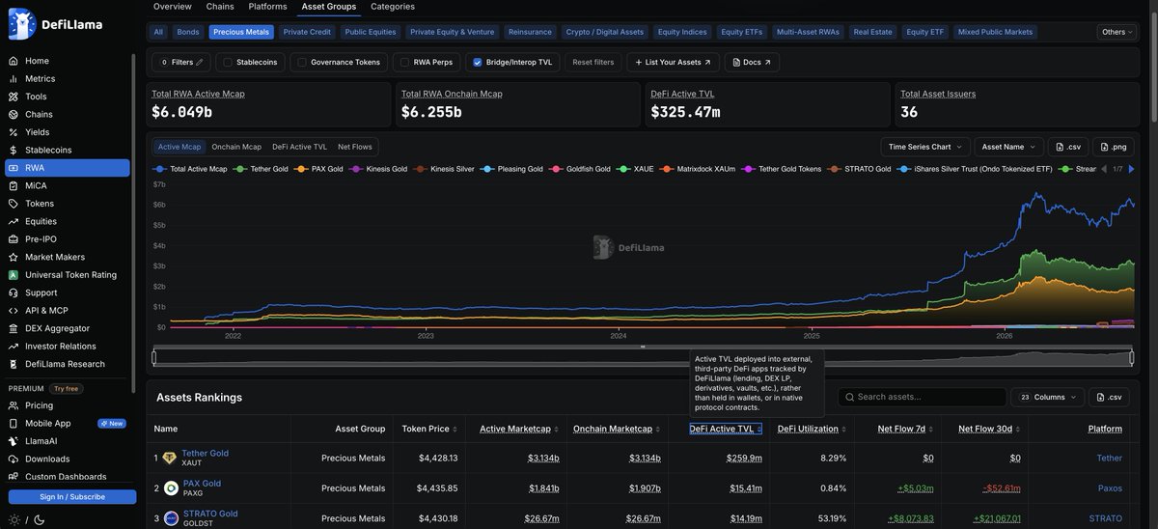Switch to dark theme moon icon
This screenshot has width=1158, height=529.
39,519
